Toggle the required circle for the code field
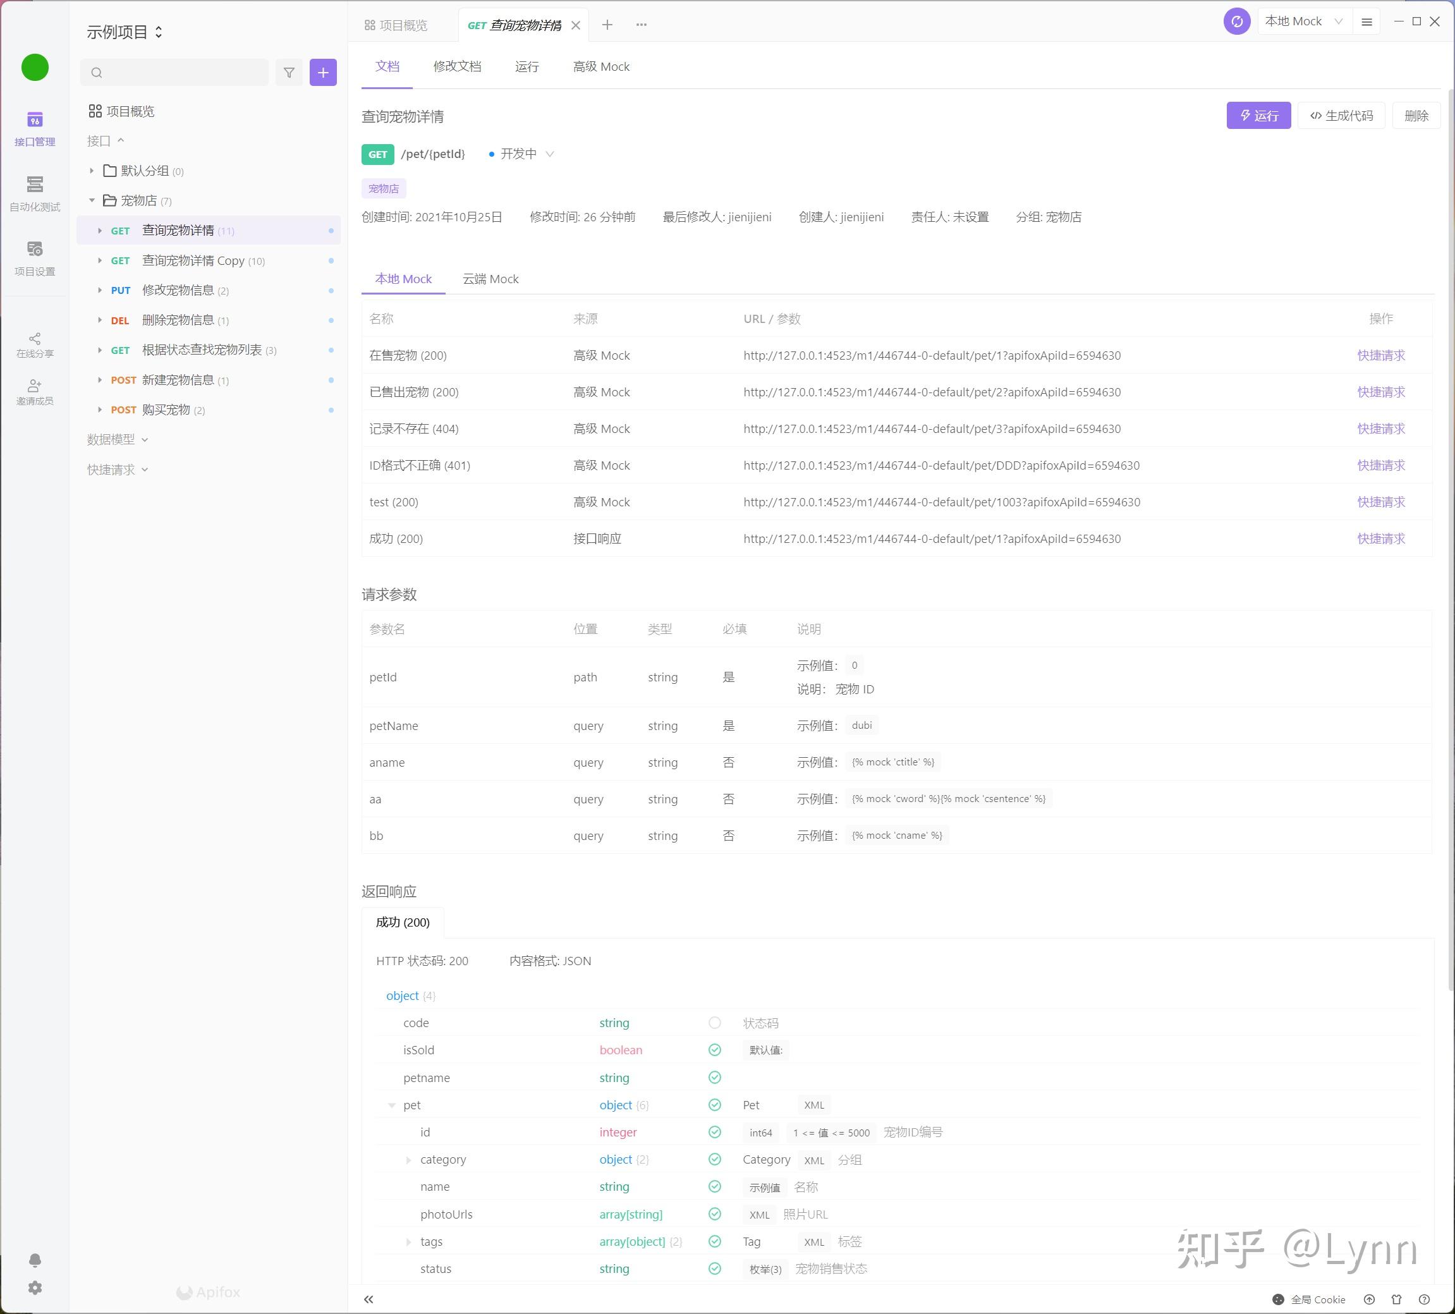The height and width of the screenshot is (1314, 1455). (x=714, y=1023)
